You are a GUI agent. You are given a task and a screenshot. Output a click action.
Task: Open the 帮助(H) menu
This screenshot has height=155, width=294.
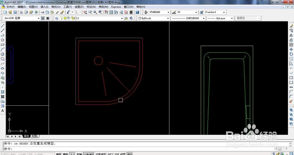141,7
